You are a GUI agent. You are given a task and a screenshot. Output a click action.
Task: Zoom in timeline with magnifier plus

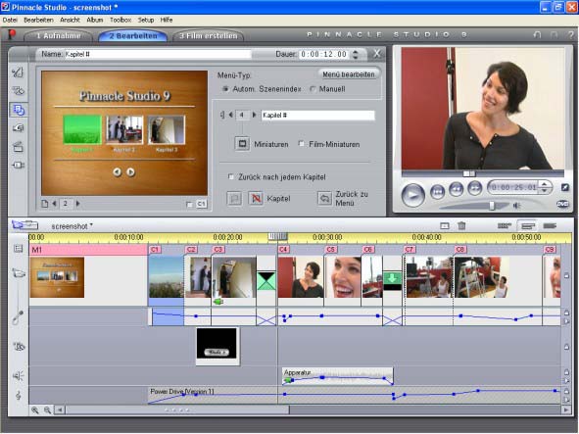35,410
